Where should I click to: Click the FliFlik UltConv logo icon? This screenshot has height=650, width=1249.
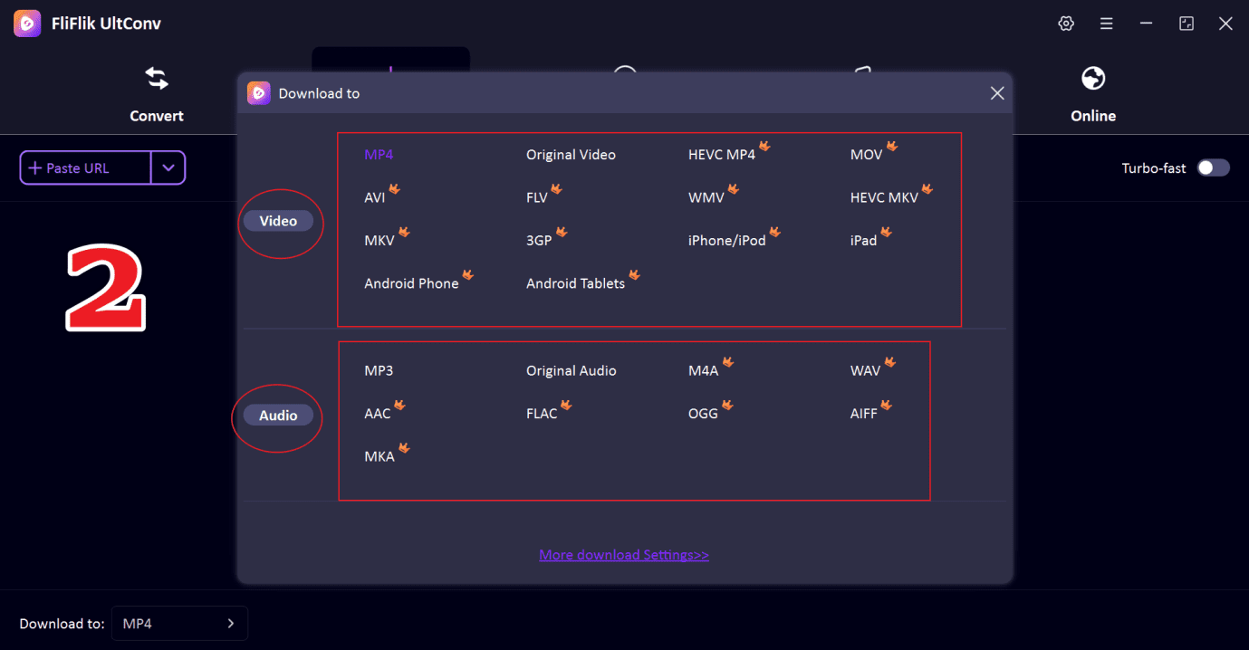(x=27, y=24)
